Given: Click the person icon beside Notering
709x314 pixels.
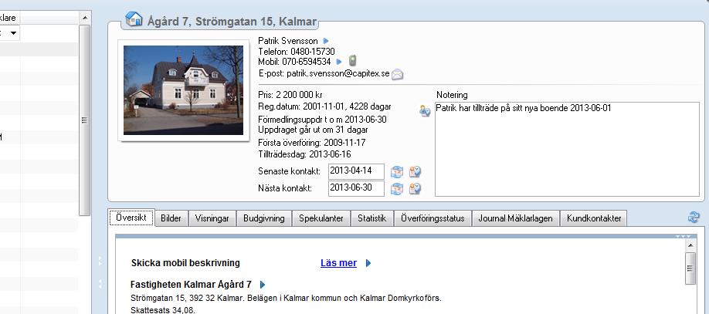Looking at the screenshot, I should tap(425, 110).
